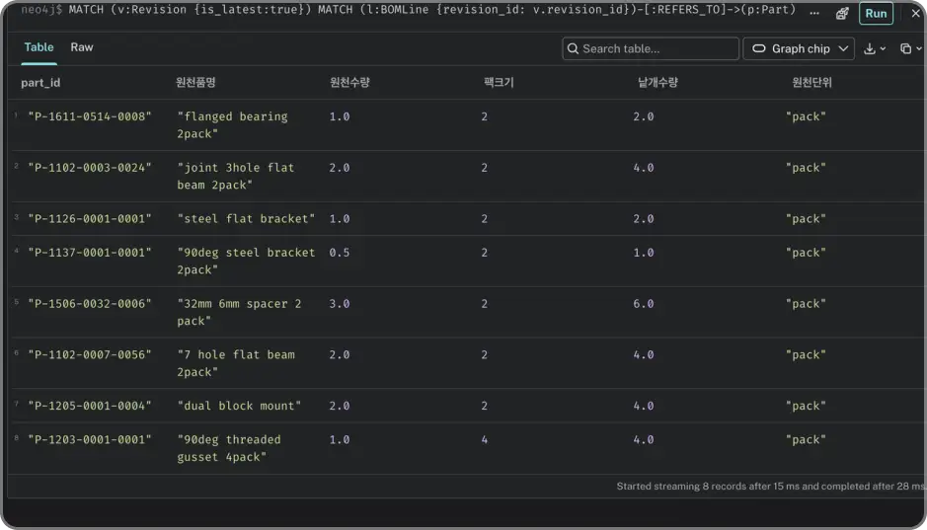Select cell "P-1137-0001-0001"
927x530 pixels.
90,253
